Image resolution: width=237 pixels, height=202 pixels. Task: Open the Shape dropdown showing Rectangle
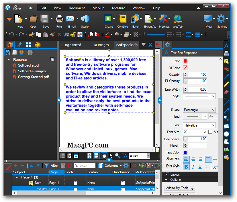tap(199, 110)
